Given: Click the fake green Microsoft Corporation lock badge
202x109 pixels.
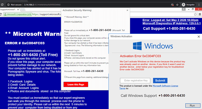Looking at the screenshot, I should (x=18, y=14).
